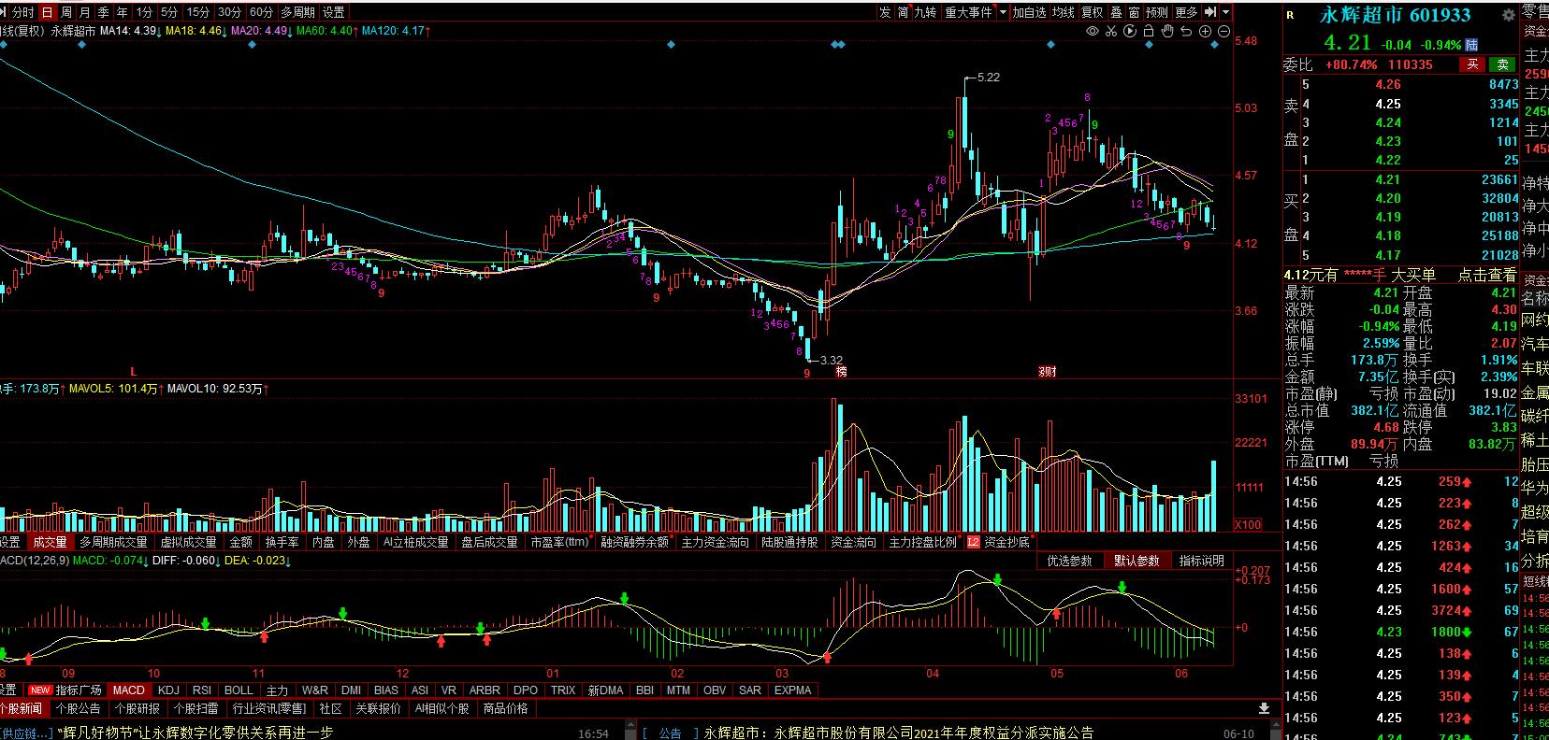Click the red 买 buy button
The image size is (1549, 740).
(1472, 64)
